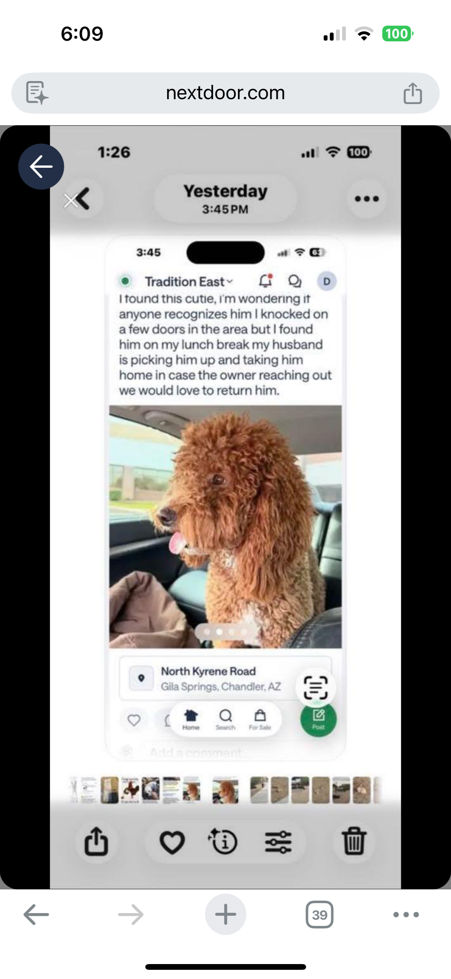Tap the live text scan icon
The image size is (451, 979).
[316, 688]
